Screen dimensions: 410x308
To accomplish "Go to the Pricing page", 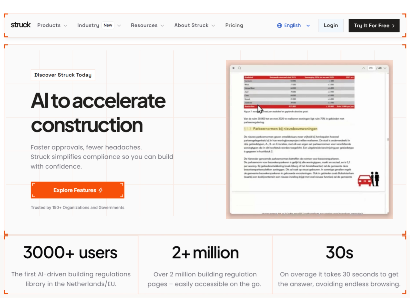I will 234,25.
